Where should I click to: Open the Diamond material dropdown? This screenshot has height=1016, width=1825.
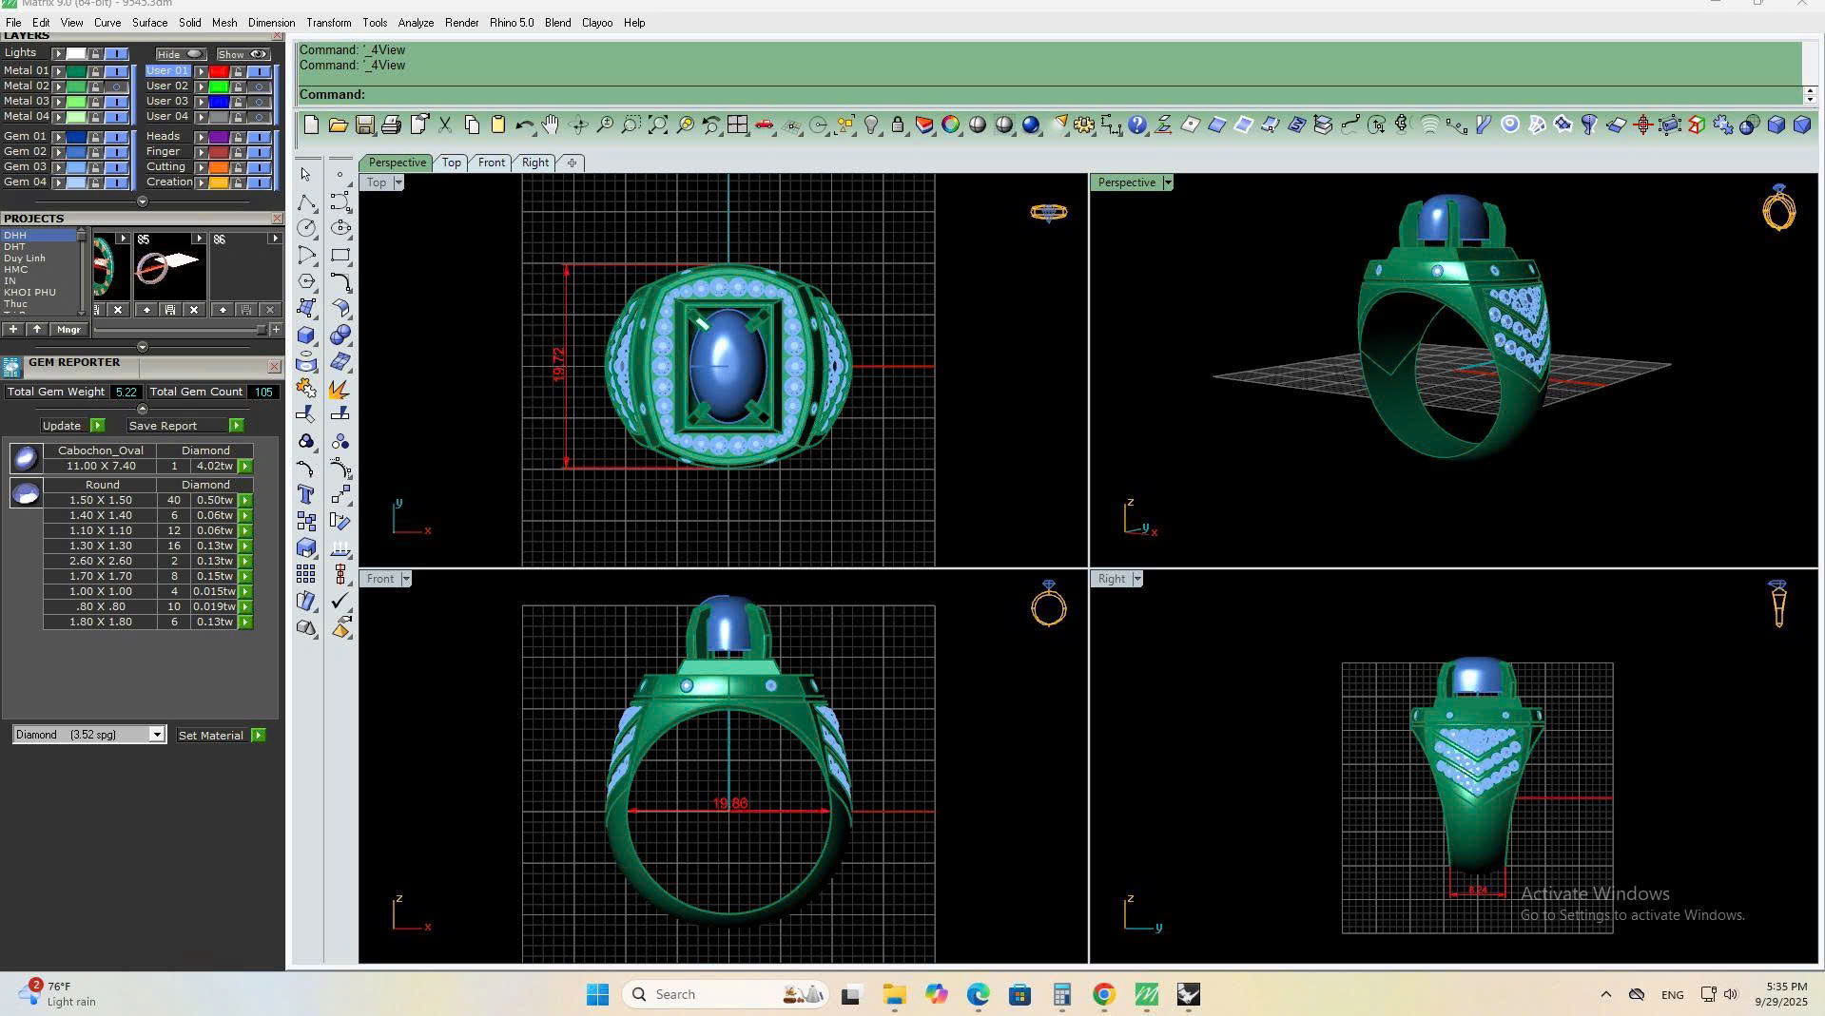tap(156, 735)
